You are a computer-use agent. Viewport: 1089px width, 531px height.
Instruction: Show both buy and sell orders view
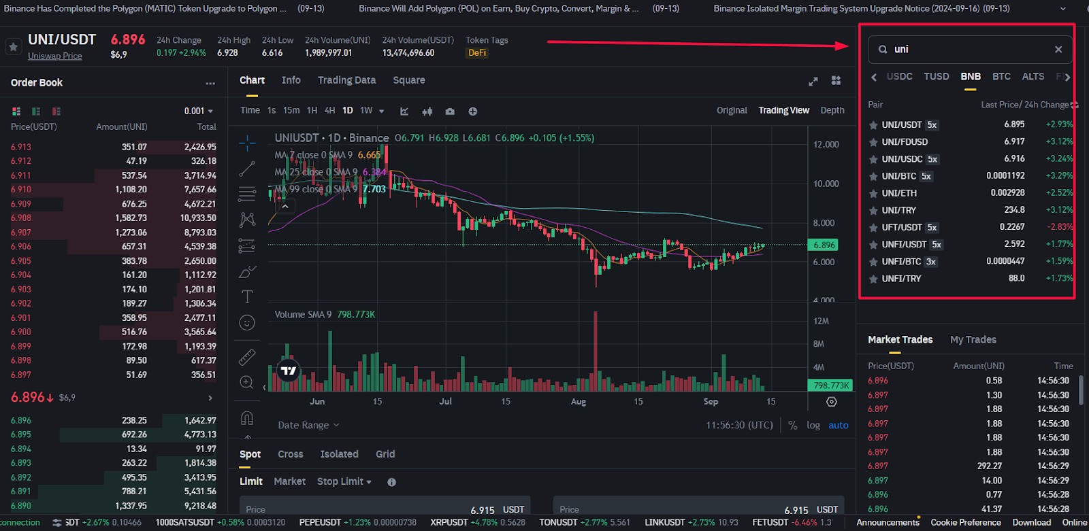pyautogui.click(x=16, y=111)
